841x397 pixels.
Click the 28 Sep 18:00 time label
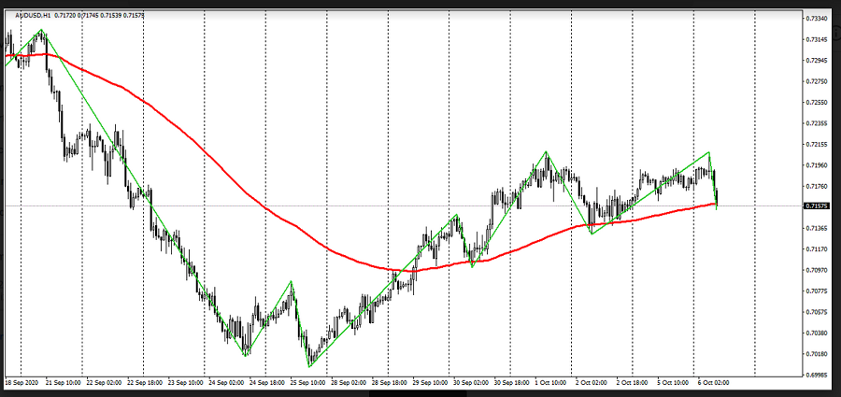[x=390, y=383]
